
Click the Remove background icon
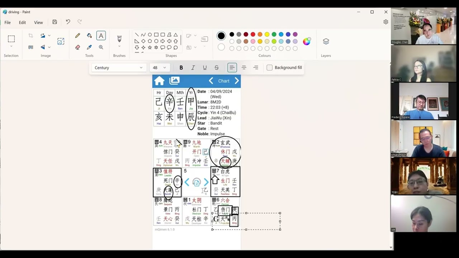click(30, 47)
